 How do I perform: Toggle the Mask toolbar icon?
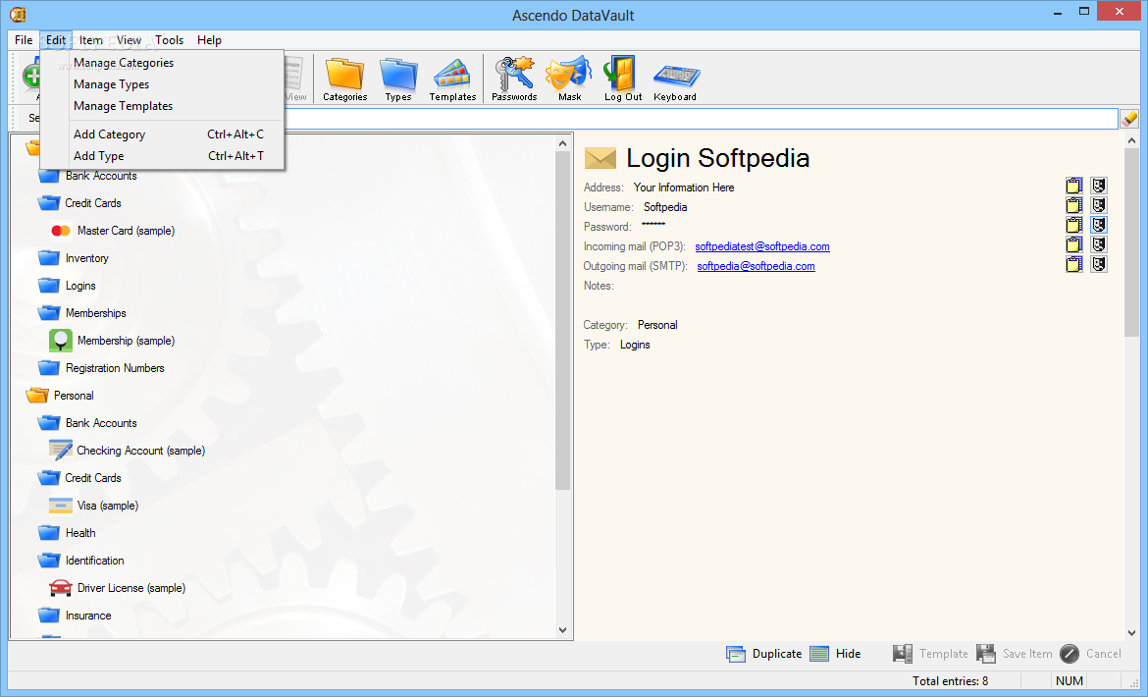click(569, 79)
